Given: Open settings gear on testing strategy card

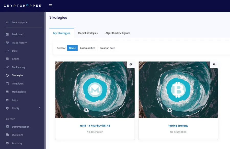Looking at the screenshot, I should [214, 64].
